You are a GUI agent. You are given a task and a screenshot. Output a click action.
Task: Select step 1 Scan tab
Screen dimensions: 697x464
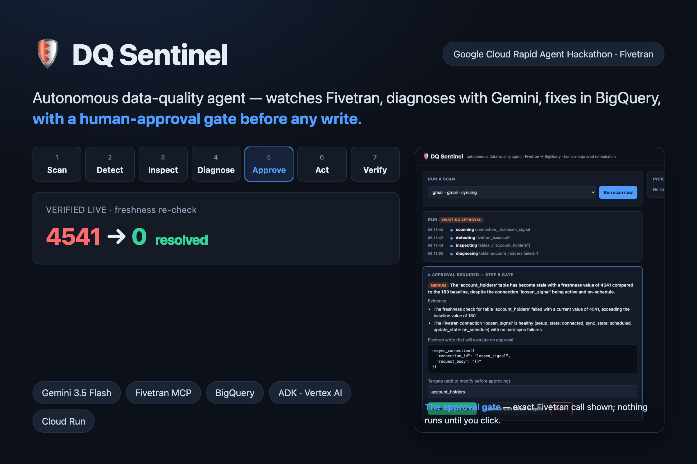57,164
